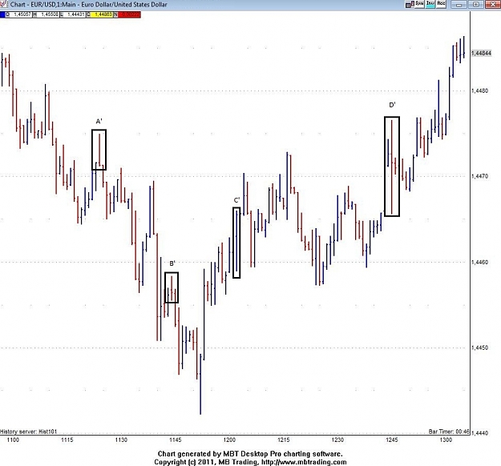Click the 1,4460 price axis label
The width and height of the screenshot is (501, 466).
[x=479, y=262]
